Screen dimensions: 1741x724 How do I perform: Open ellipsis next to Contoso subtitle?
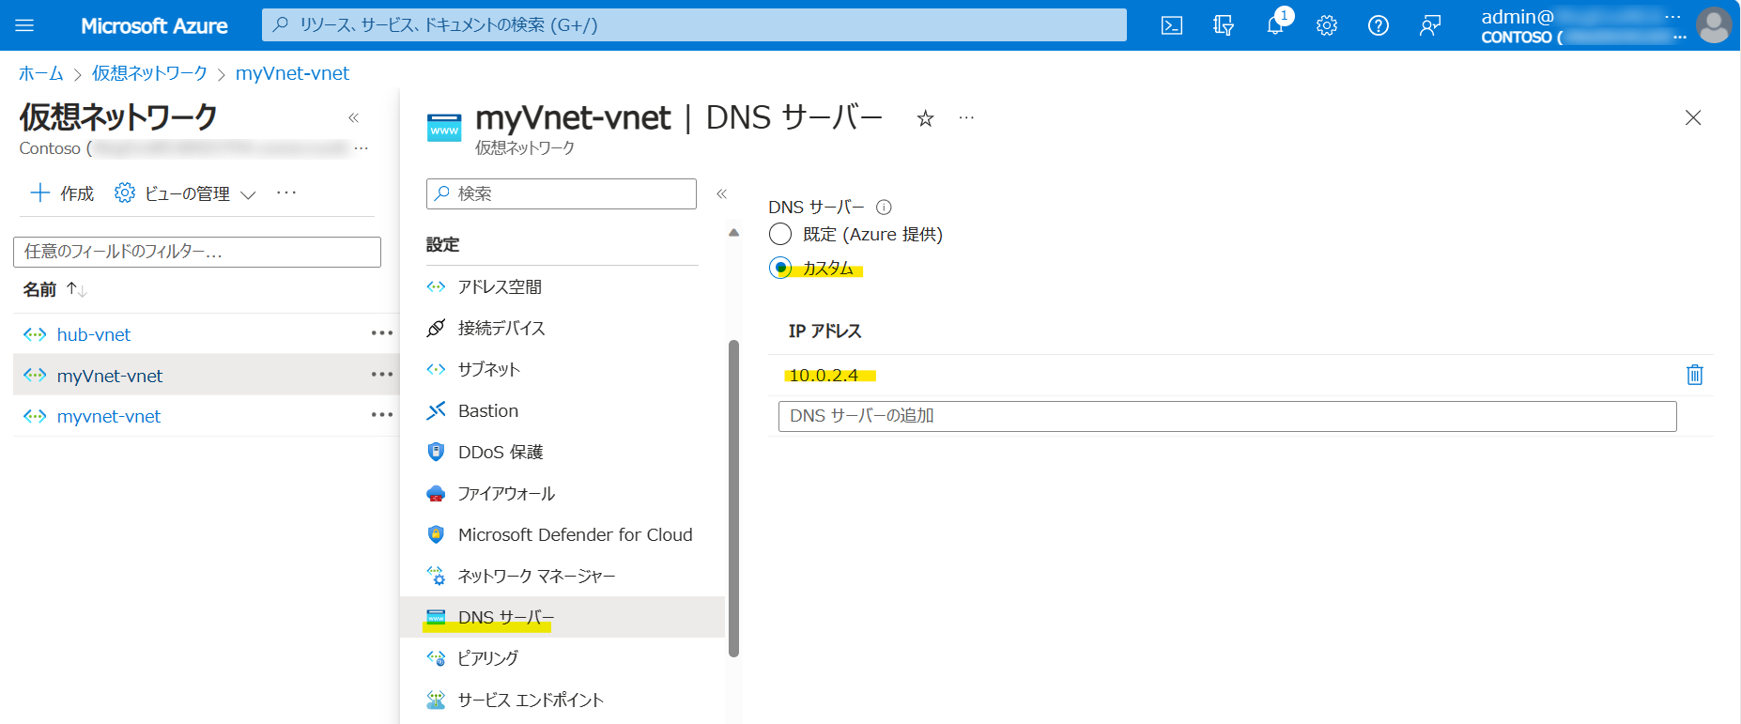362,148
